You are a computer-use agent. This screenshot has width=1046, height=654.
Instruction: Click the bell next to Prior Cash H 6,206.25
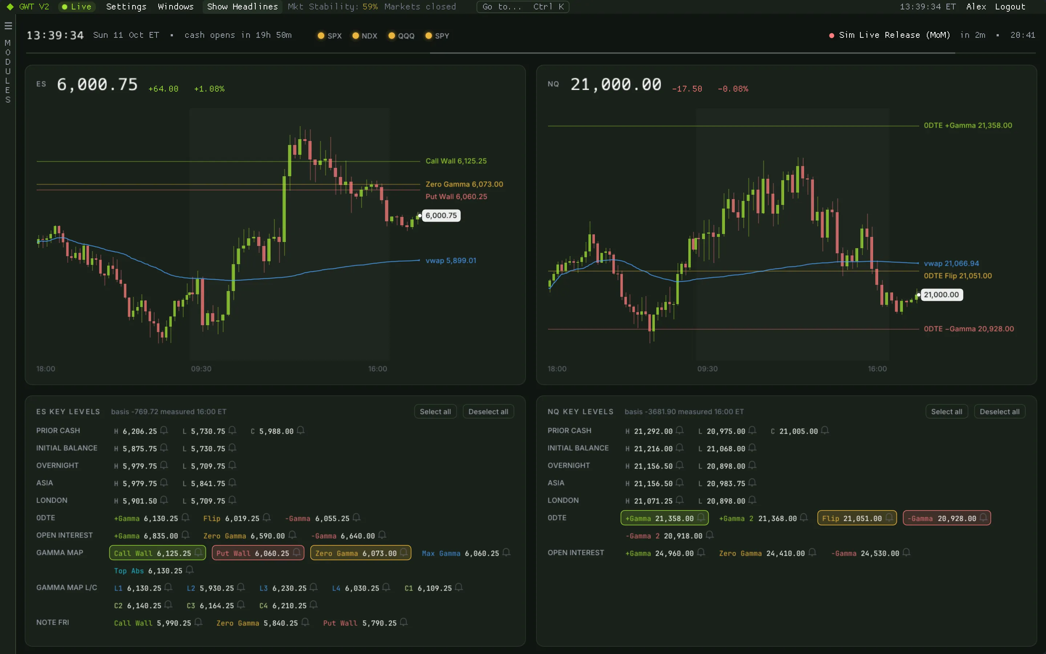pyautogui.click(x=164, y=431)
